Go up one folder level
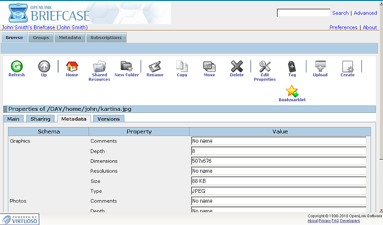This screenshot has height=225, width=383. pyautogui.click(x=44, y=66)
